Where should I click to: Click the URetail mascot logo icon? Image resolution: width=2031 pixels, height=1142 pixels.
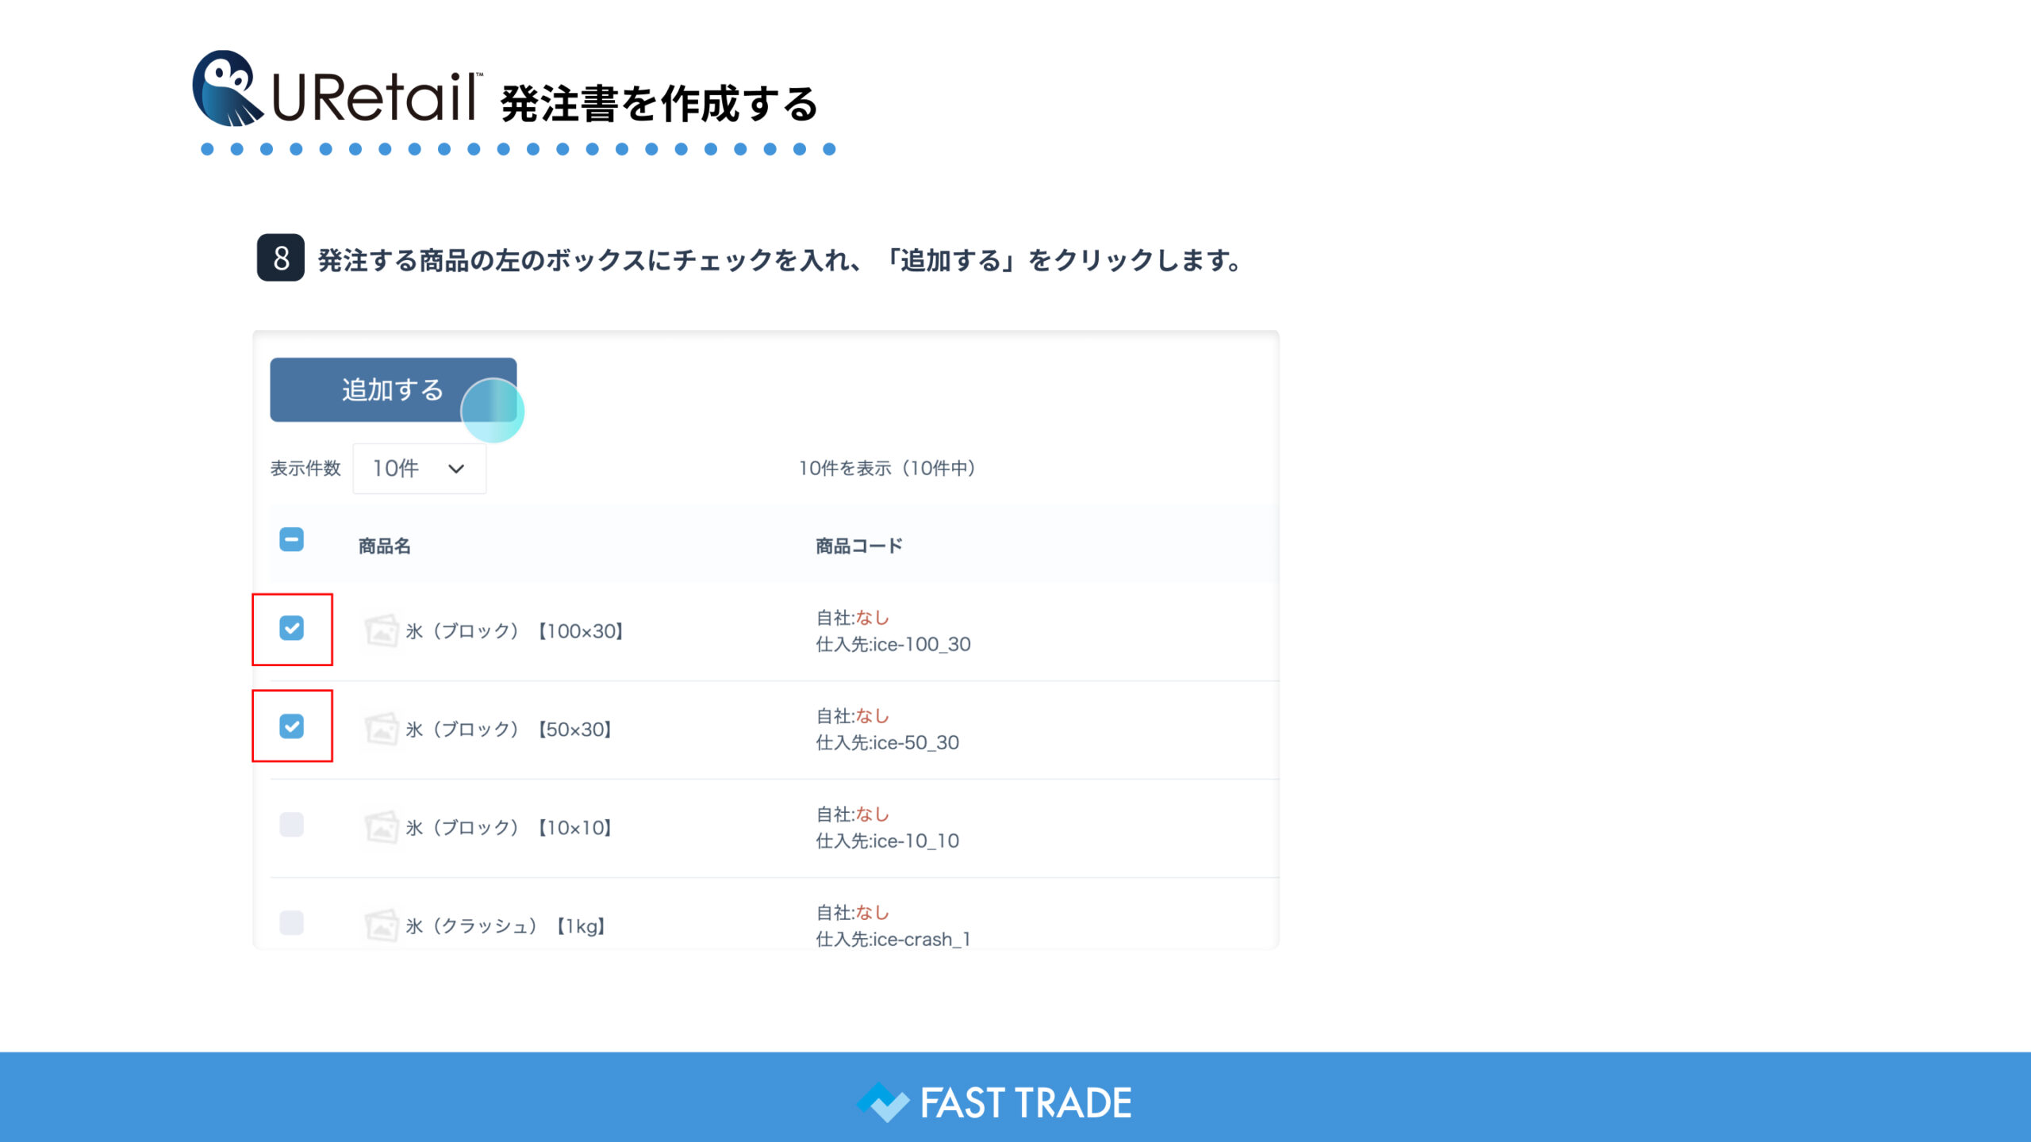click(227, 89)
